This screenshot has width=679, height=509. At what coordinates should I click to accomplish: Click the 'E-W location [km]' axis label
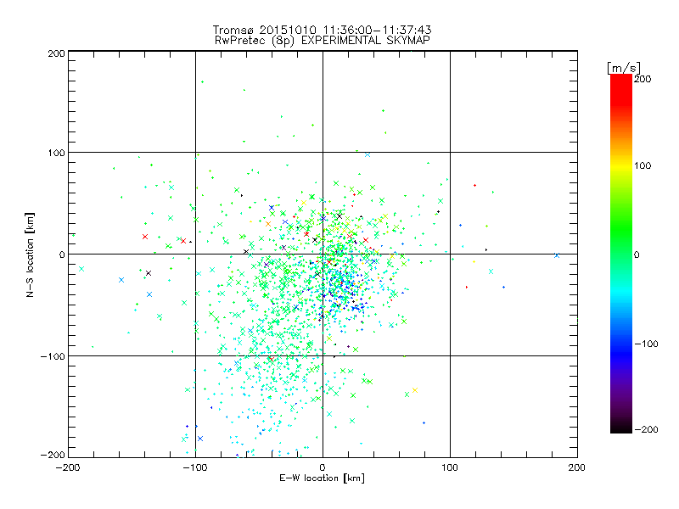tap(323, 478)
